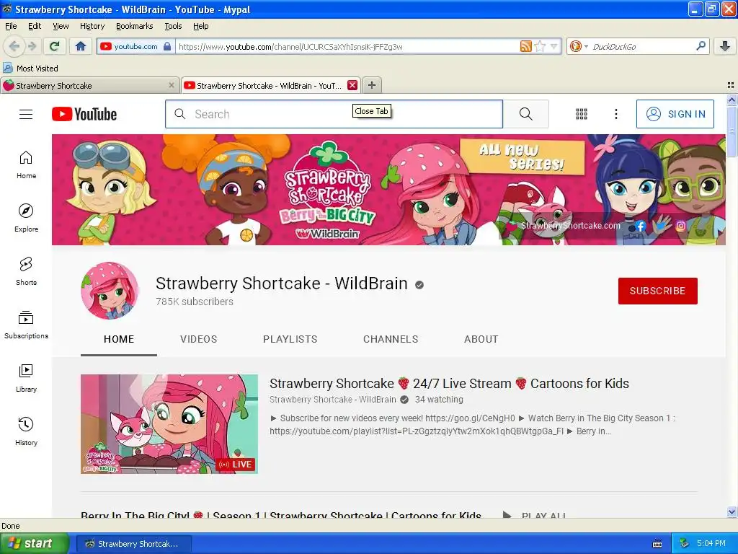The width and height of the screenshot is (738, 554).
Task: Click the SUBSCRIBE button
Action: point(657,291)
